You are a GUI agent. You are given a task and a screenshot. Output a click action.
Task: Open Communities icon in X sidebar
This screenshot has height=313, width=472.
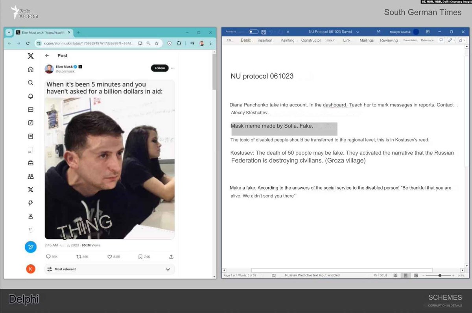[x=31, y=176]
